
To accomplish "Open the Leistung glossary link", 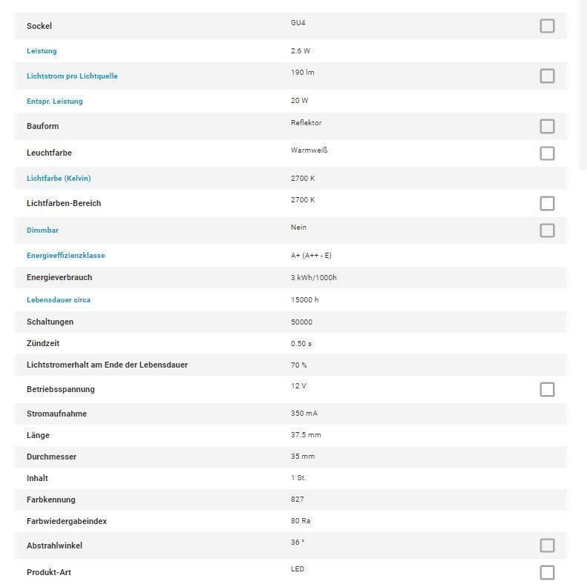I will pos(42,51).
